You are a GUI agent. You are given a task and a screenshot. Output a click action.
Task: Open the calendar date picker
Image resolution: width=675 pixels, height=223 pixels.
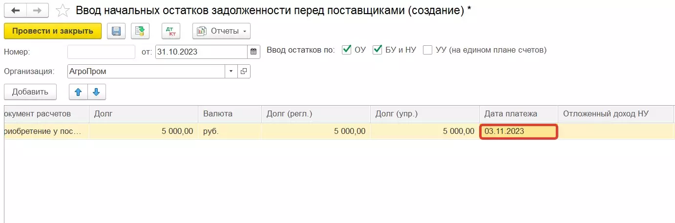click(x=254, y=51)
